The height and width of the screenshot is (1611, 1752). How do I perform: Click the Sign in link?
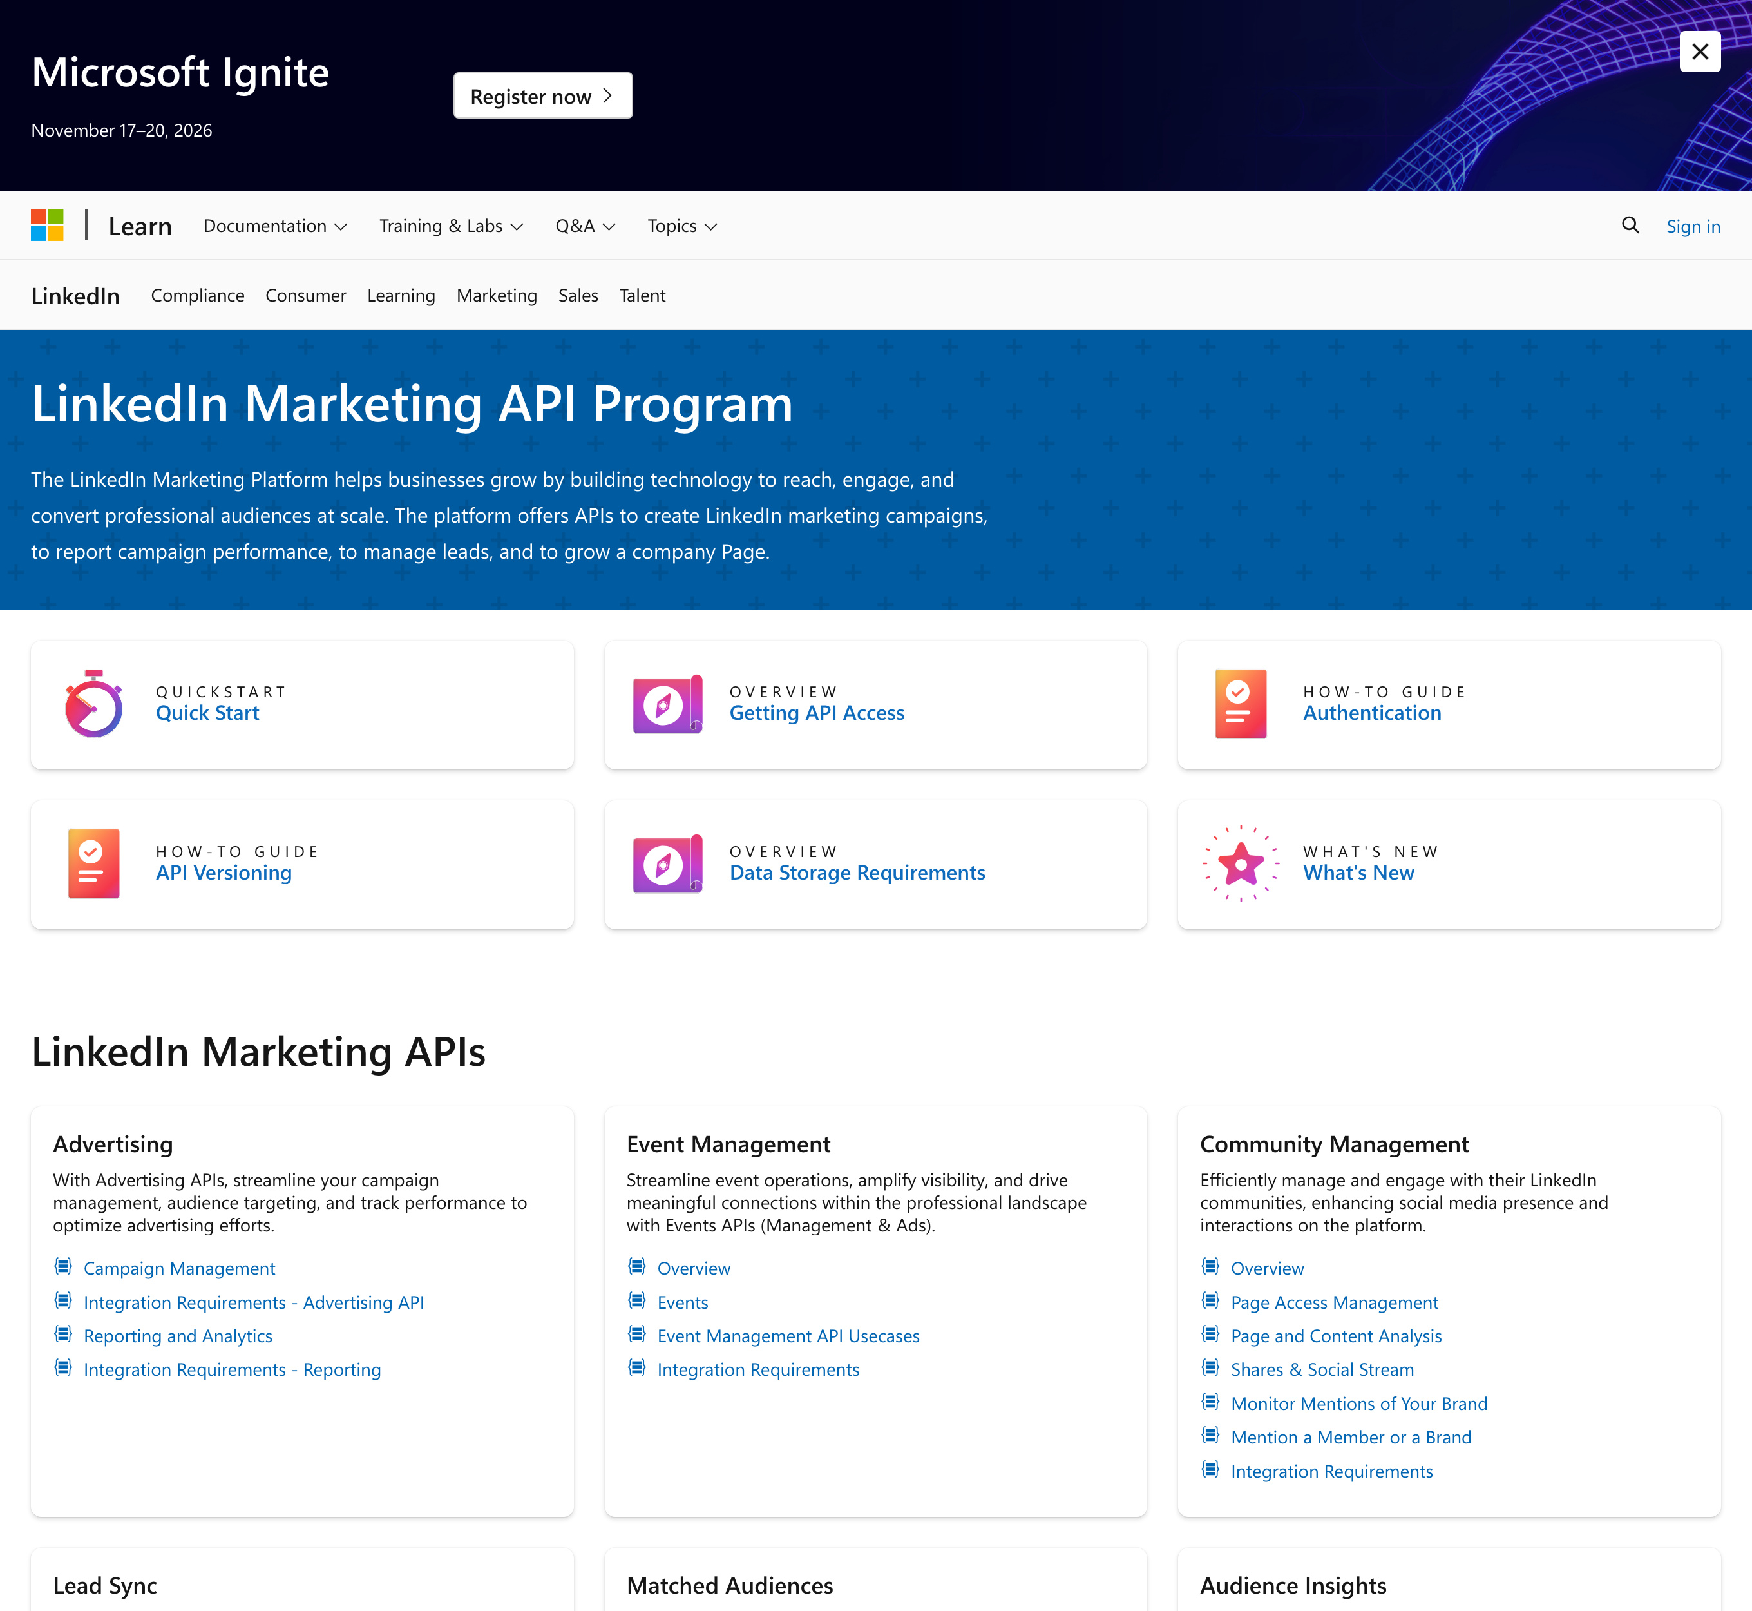pos(1693,227)
